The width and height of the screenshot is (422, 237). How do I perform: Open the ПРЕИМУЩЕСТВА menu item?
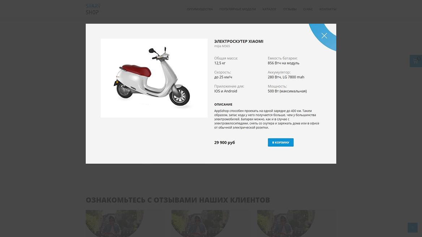(x=200, y=9)
